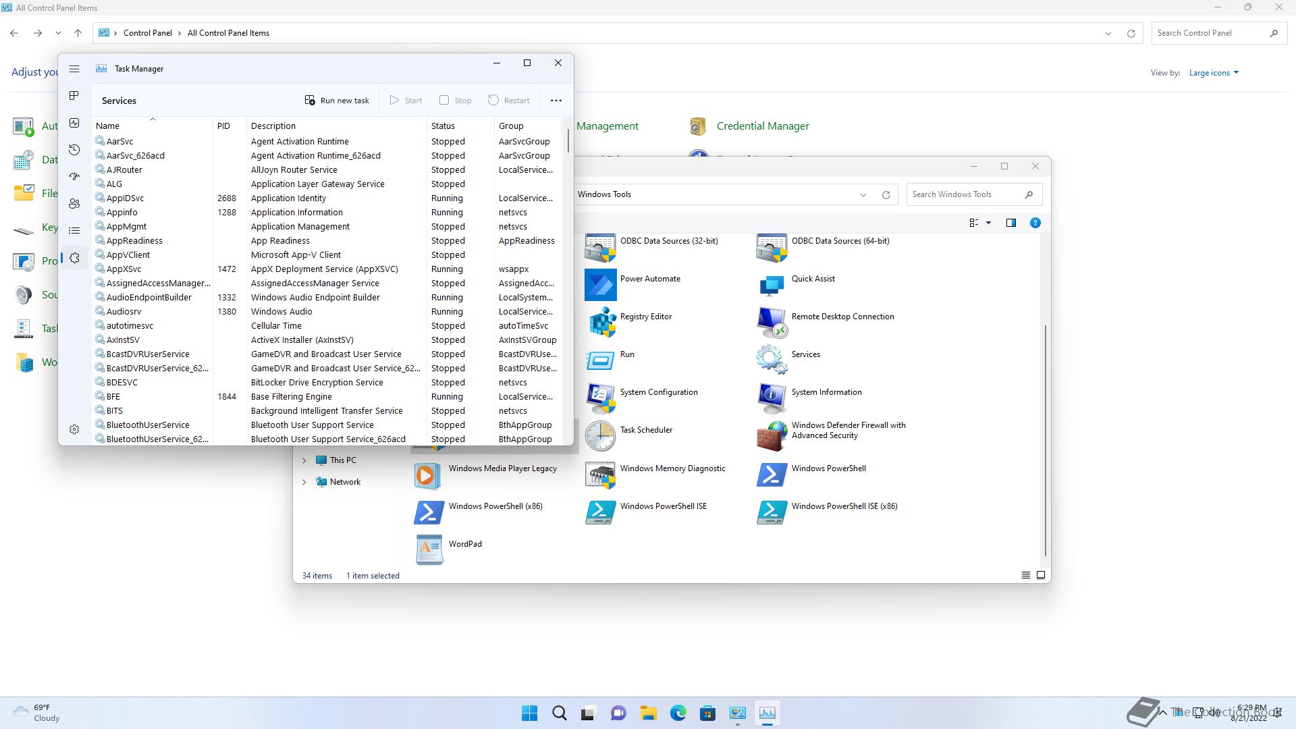Sort services by Description column
The height and width of the screenshot is (729, 1296).
(x=336, y=126)
